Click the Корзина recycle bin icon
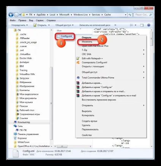 (x=15, y=138)
